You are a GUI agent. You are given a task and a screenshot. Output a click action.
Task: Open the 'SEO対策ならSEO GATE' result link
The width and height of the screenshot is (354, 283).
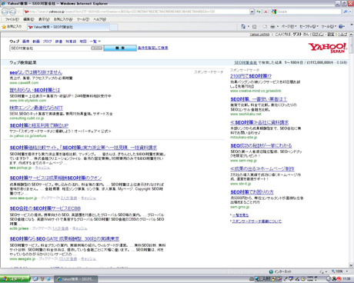point(65,239)
